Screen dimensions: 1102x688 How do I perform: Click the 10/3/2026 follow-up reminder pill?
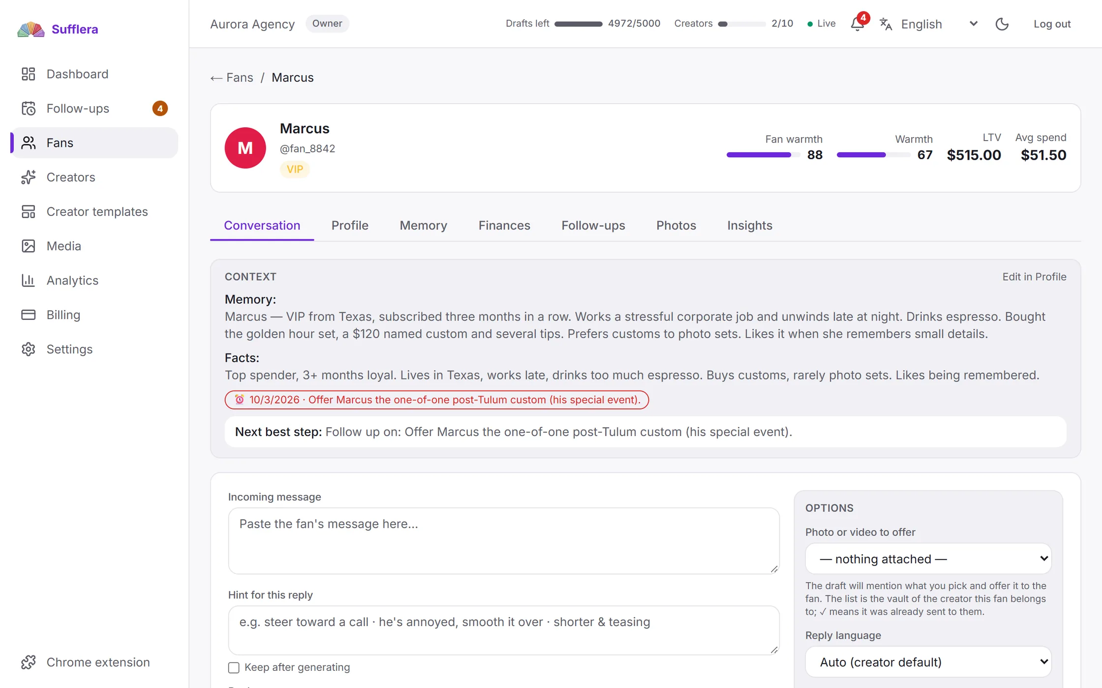tap(437, 400)
